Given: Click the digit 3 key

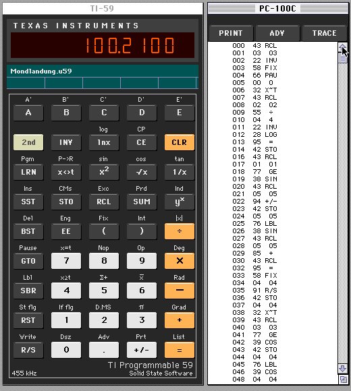Looking at the screenshot, I should pyautogui.click(x=141, y=320).
